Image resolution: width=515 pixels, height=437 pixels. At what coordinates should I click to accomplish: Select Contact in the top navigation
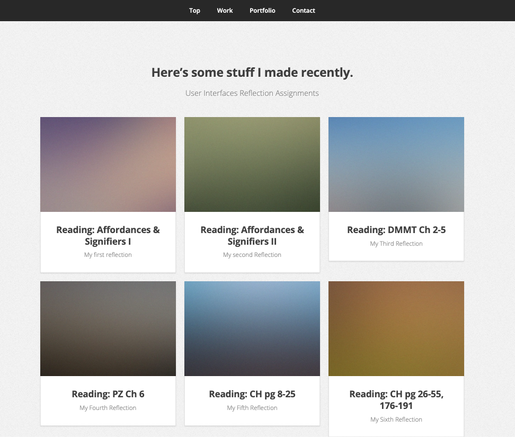pyautogui.click(x=304, y=11)
